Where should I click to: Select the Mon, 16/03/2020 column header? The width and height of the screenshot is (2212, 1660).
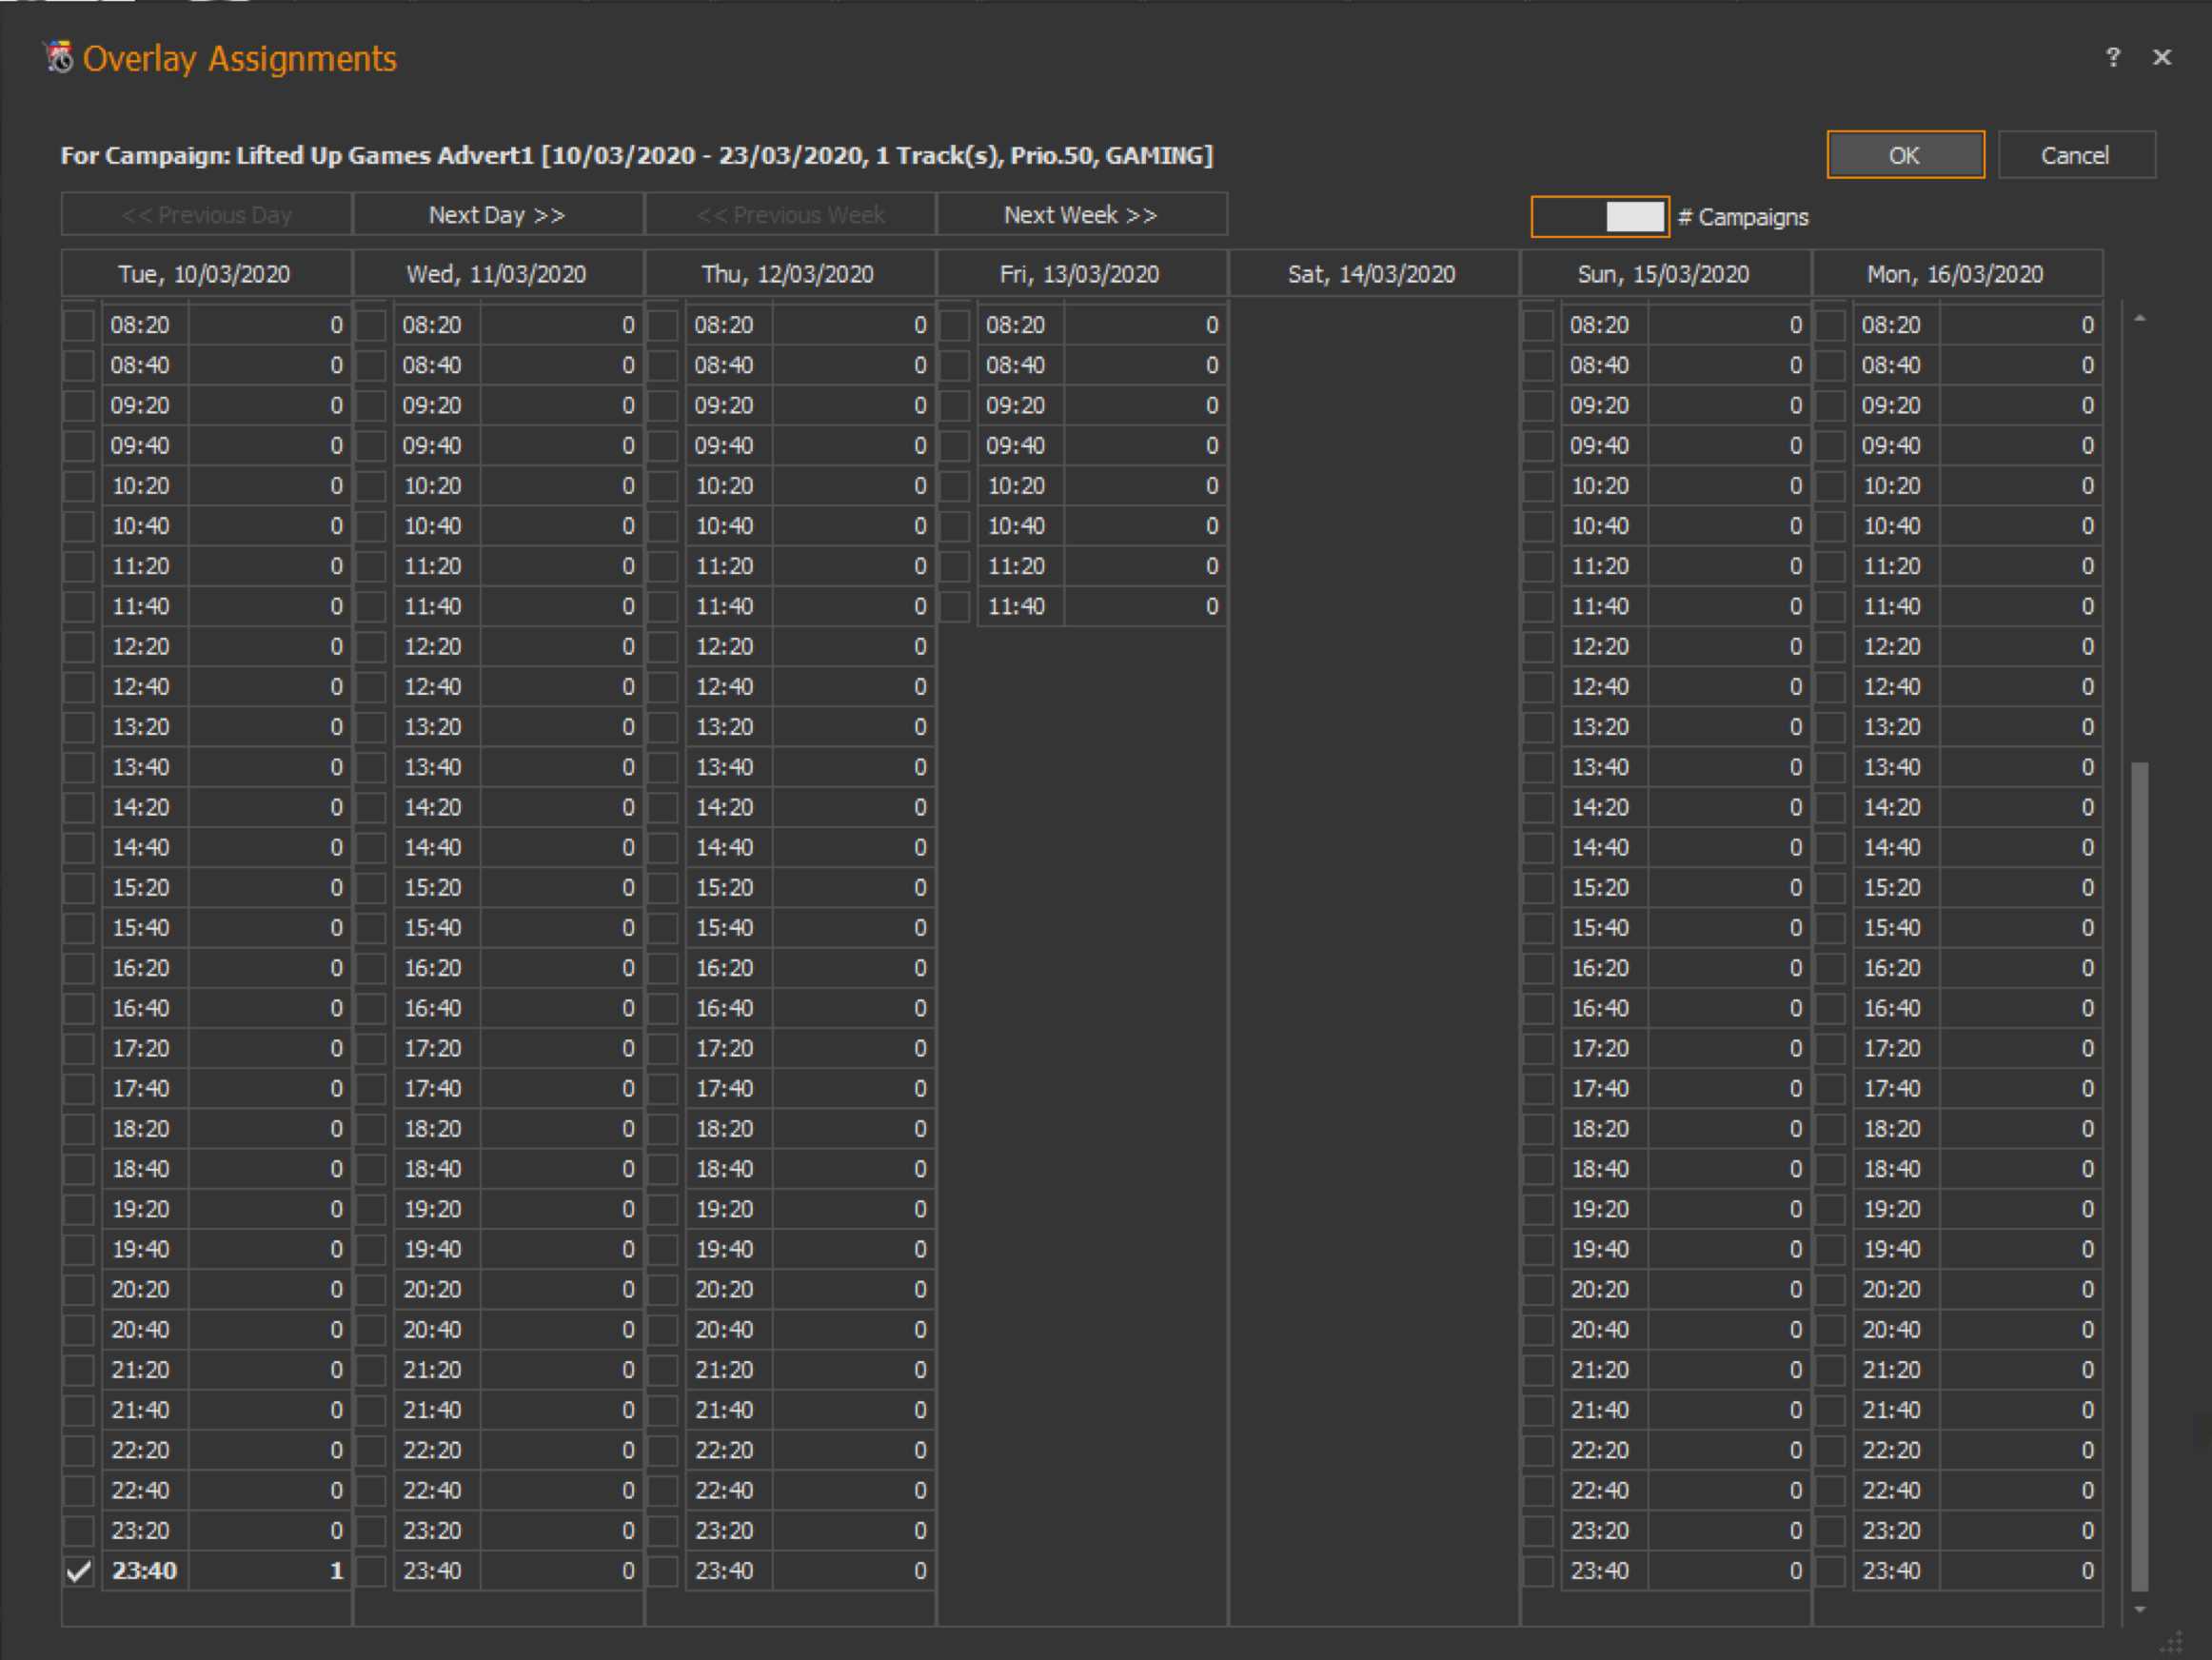(1957, 274)
